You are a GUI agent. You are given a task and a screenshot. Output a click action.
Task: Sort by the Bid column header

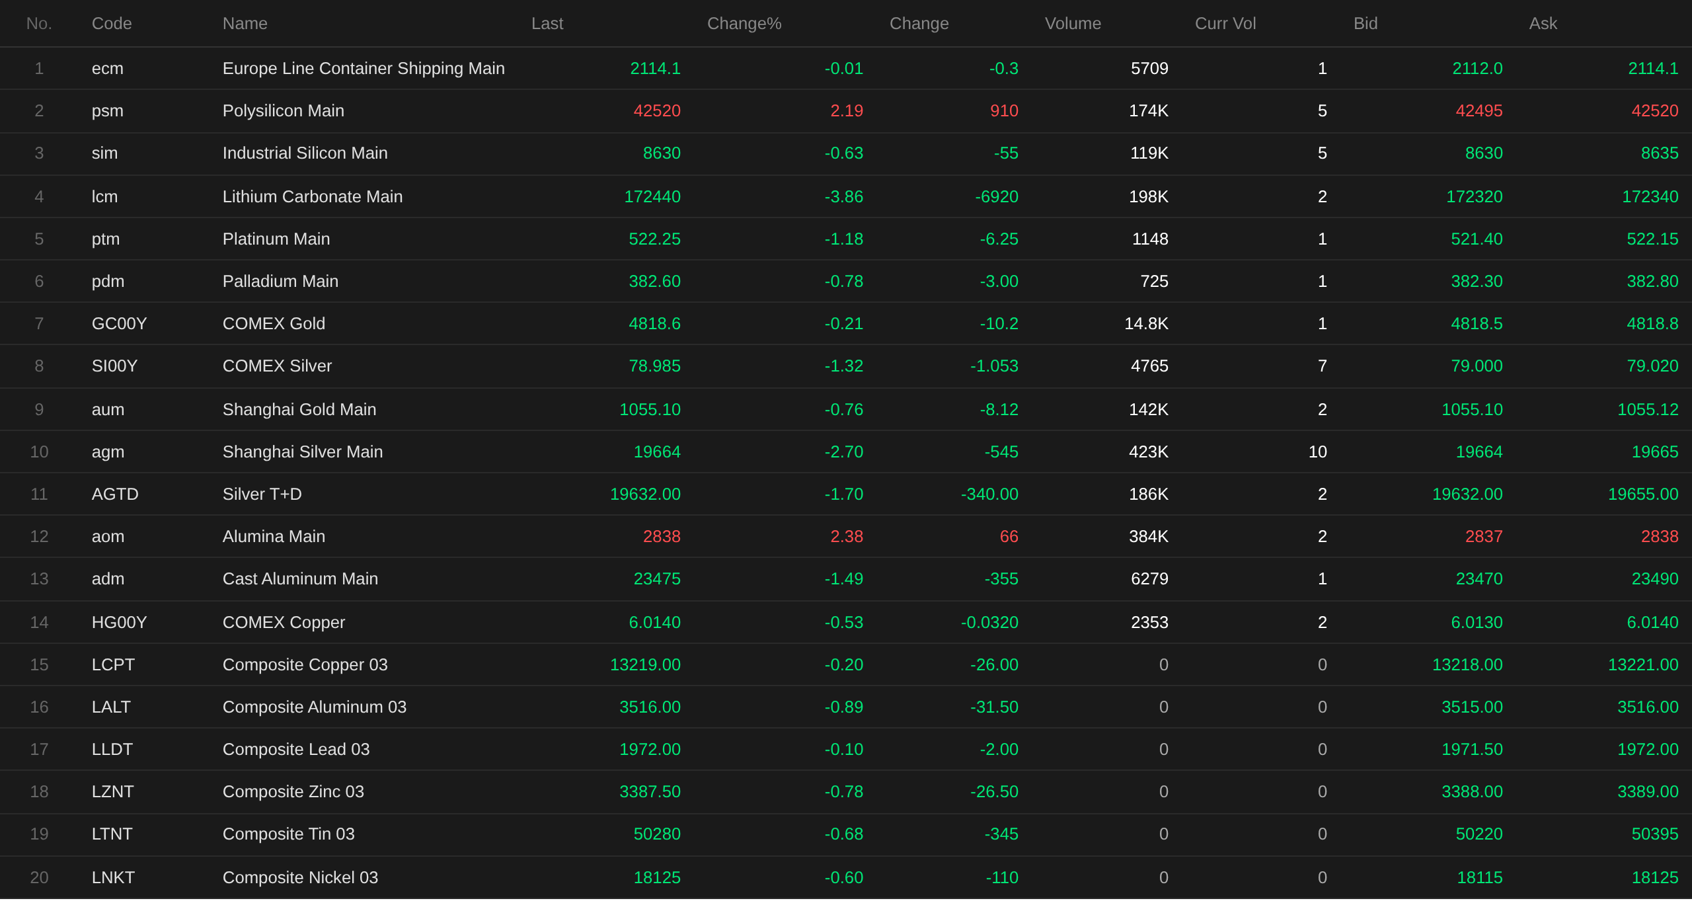coord(1365,24)
